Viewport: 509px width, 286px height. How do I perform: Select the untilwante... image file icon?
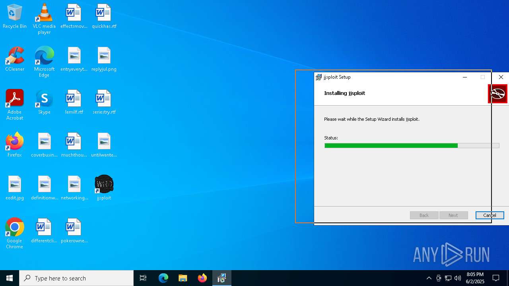coord(104,145)
